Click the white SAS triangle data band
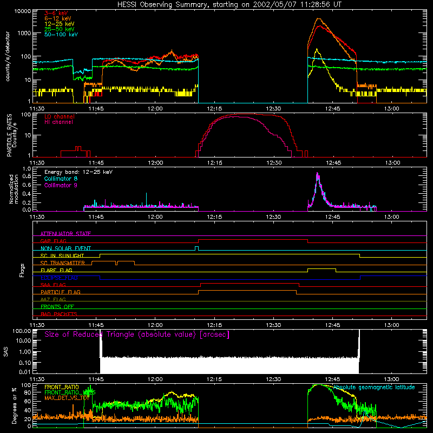Viewport: 433px width, 433px height. pyautogui.click(x=229, y=365)
